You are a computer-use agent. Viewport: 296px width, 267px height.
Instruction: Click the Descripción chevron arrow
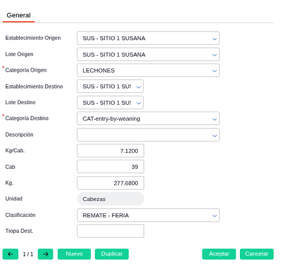tap(214, 136)
